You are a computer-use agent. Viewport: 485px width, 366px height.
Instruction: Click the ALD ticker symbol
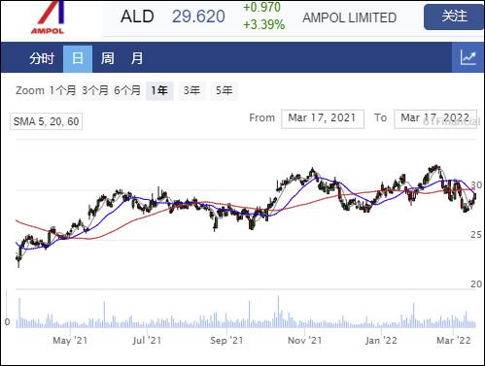(x=137, y=17)
